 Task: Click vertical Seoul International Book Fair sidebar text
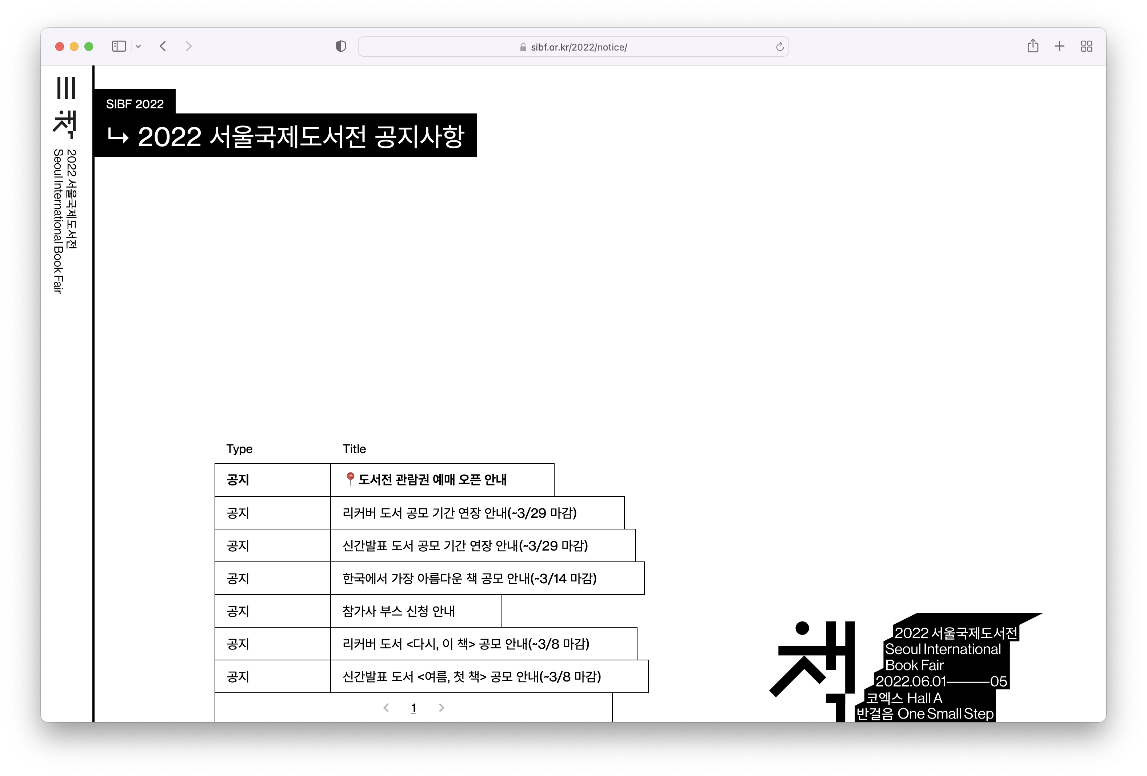(x=58, y=221)
